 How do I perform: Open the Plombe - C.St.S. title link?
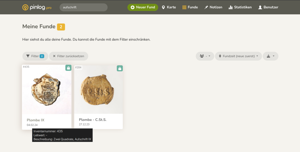click(93, 120)
